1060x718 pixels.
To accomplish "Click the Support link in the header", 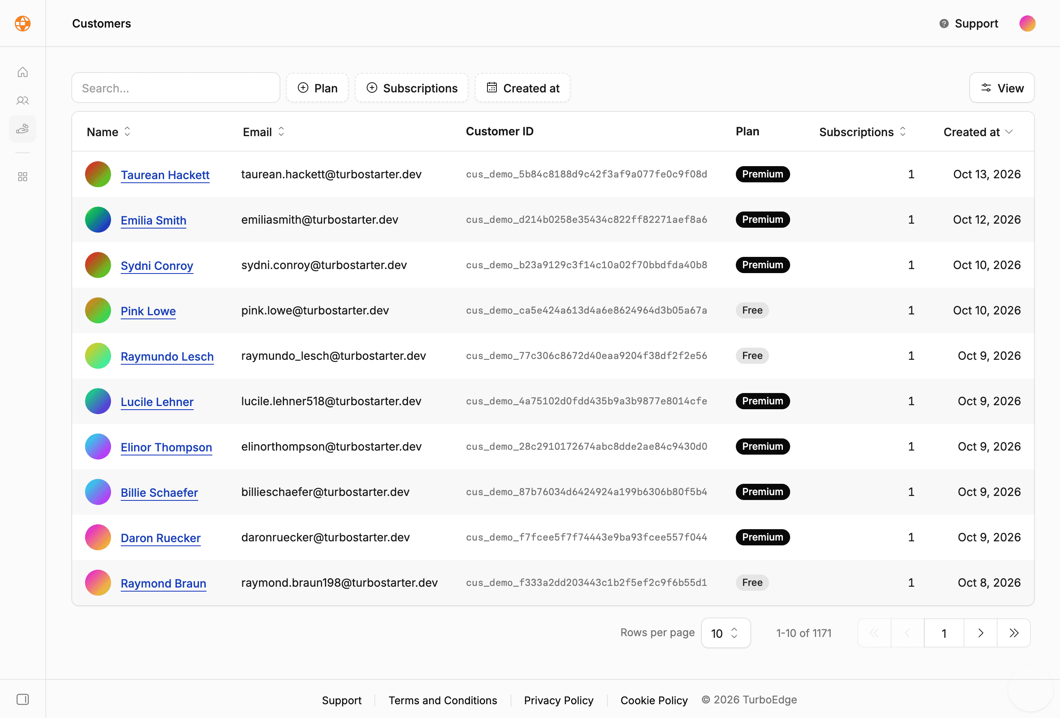I will point(976,24).
